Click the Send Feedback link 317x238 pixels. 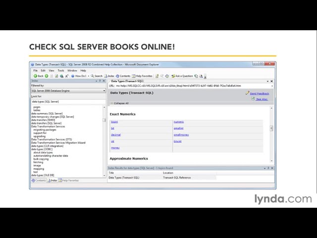[260, 94]
